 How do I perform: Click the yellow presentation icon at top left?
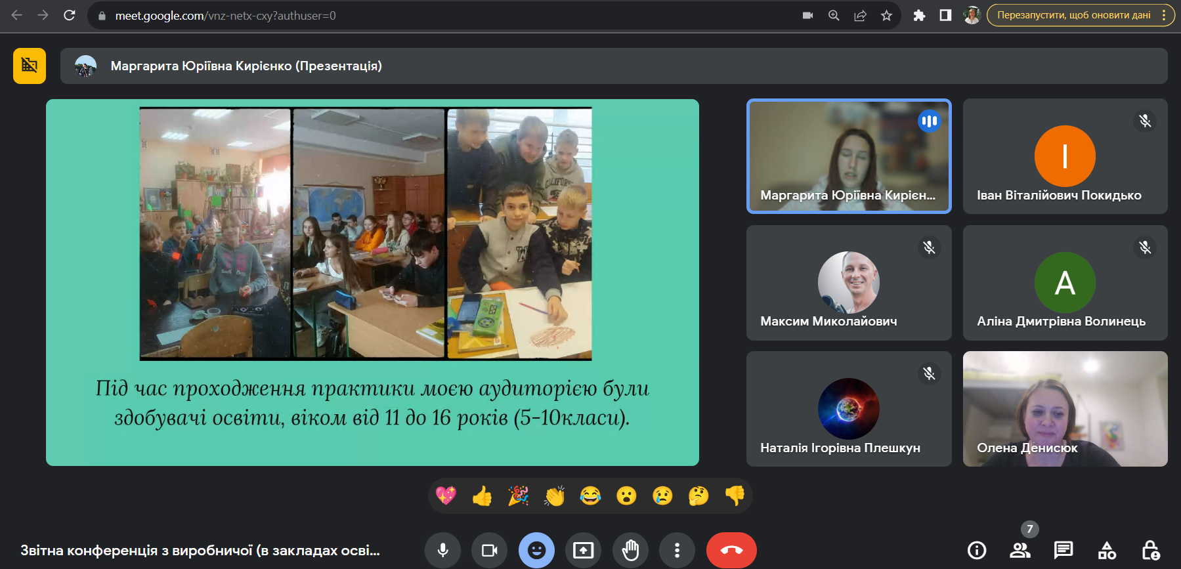pyautogui.click(x=30, y=66)
